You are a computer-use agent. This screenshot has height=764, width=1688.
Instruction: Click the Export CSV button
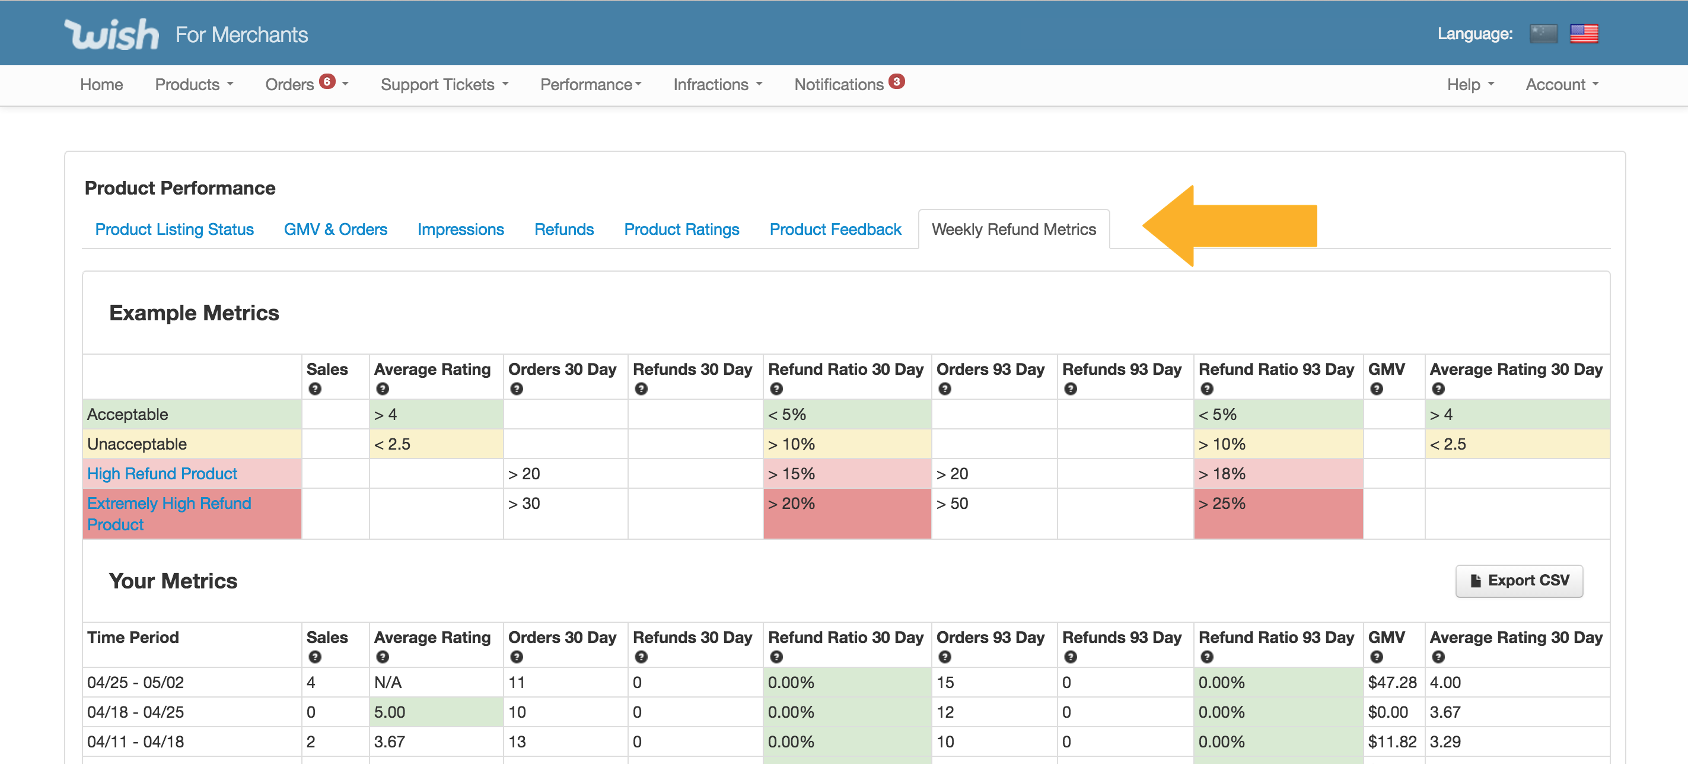1519,581
